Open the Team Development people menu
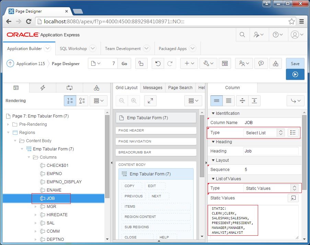The image size is (310, 245). [244, 63]
